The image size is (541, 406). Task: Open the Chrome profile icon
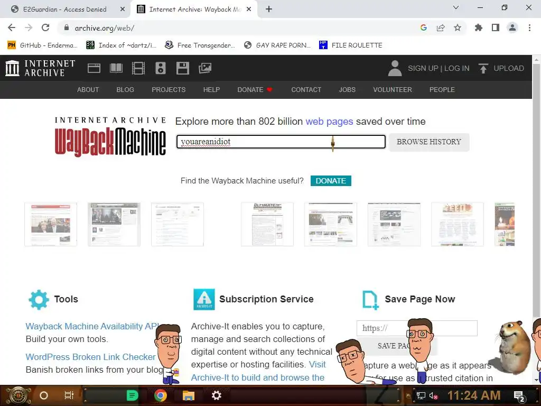point(512,27)
